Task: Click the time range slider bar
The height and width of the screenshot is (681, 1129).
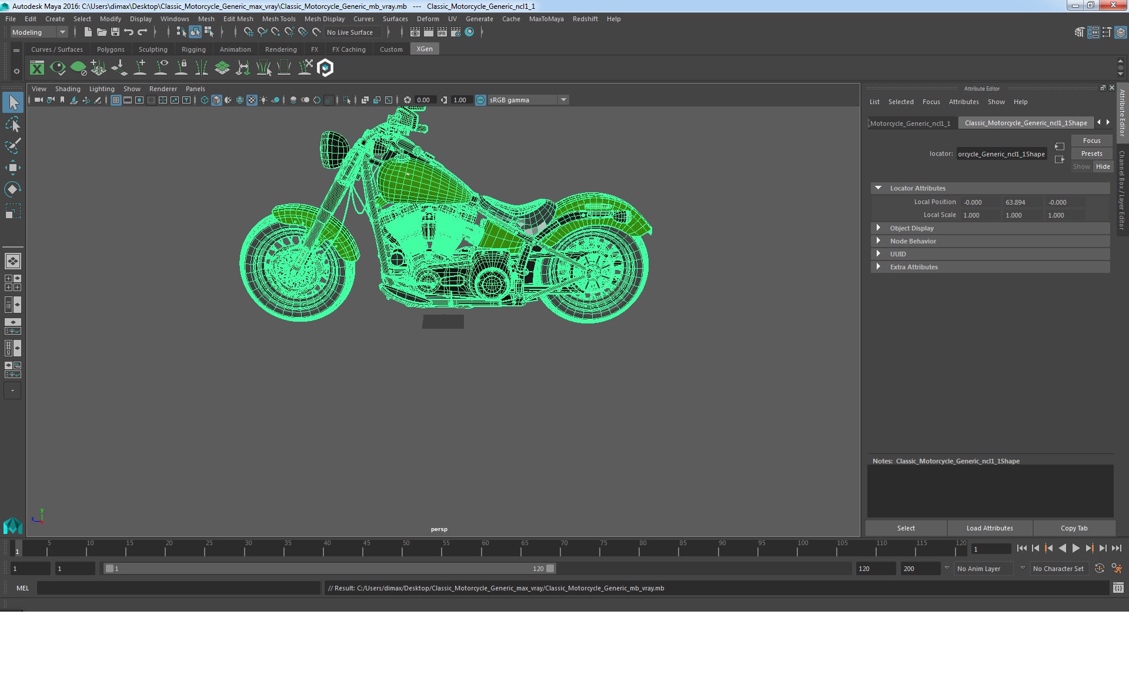Action: coord(329,569)
